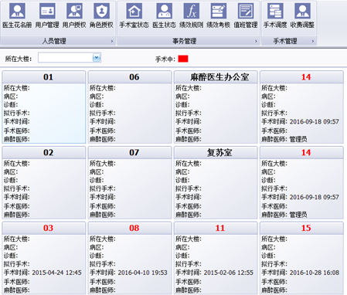Open 医生状态 doctor status
Viewport: 347px width, 295px height.
pos(164,15)
